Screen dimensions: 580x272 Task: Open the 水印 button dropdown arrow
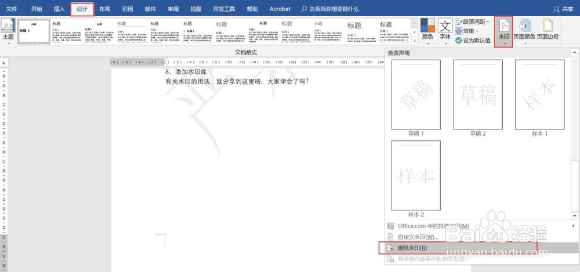pyautogui.click(x=503, y=43)
